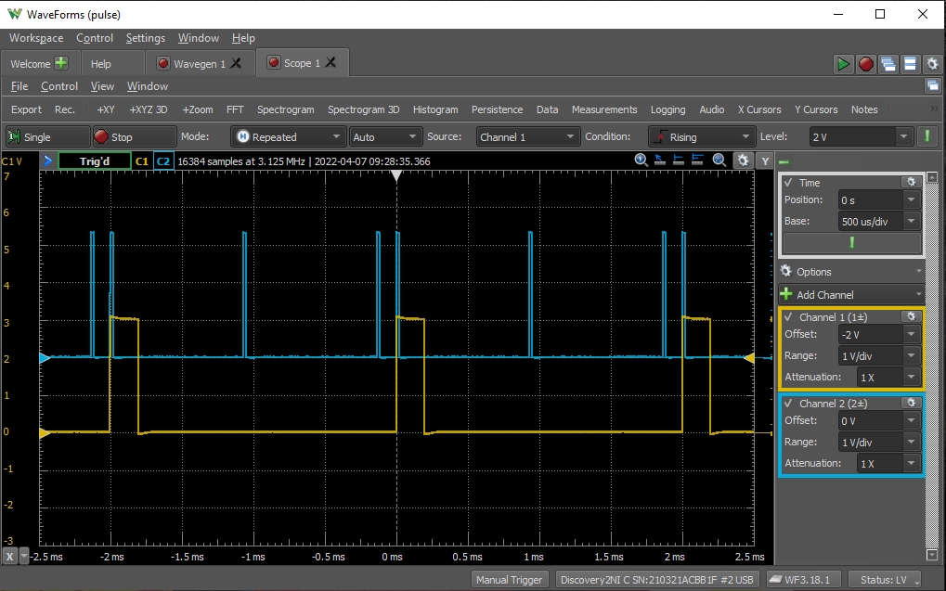946x591 pixels.
Task: Open the Time panel gear settings
Action: [911, 182]
